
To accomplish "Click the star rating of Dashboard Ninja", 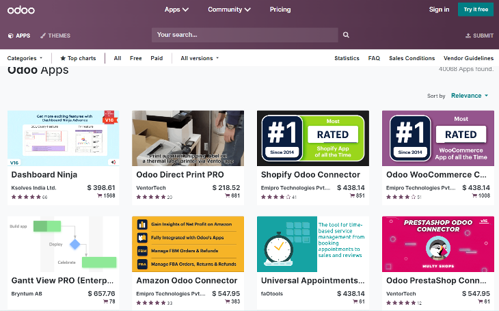I will tap(26, 197).
